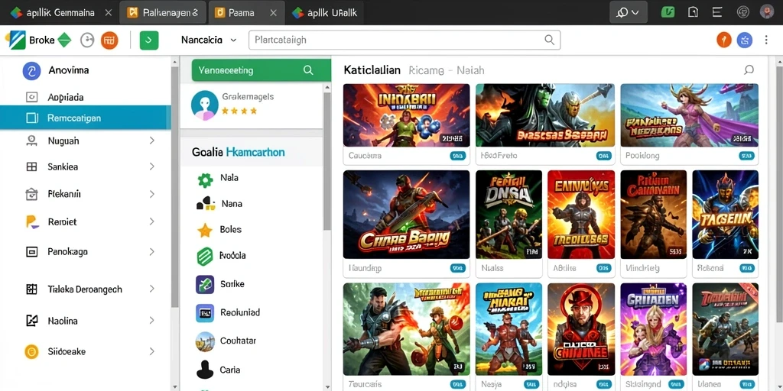This screenshot has width=783, height=391.
Task: Open the ABtiie game thumbnail
Action: coord(581,215)
